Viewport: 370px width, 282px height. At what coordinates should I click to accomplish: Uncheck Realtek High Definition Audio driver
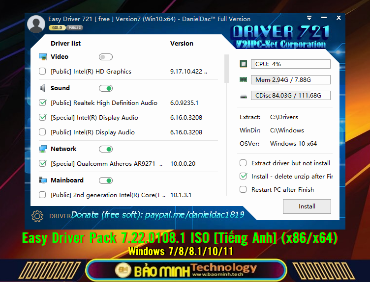point(42,103)
